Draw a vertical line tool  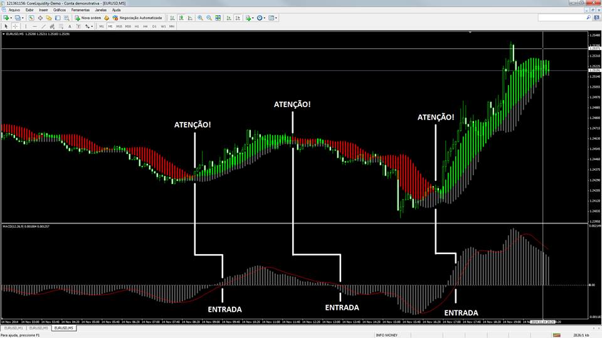[26, 26]
